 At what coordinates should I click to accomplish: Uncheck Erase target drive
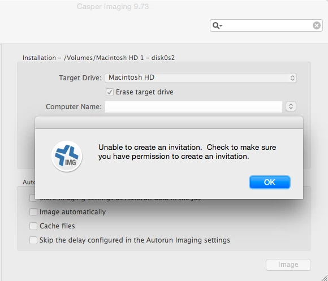click(x=110, y=92)
